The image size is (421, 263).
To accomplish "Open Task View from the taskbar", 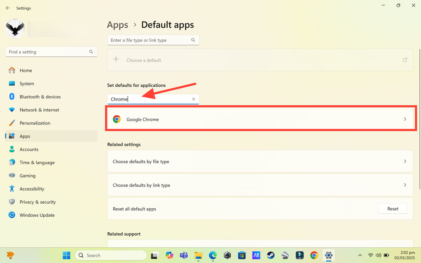I will (155, 255).
